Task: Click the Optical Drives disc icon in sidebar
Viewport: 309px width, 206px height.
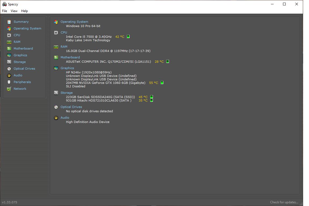Action: click(x=9, y=69)
